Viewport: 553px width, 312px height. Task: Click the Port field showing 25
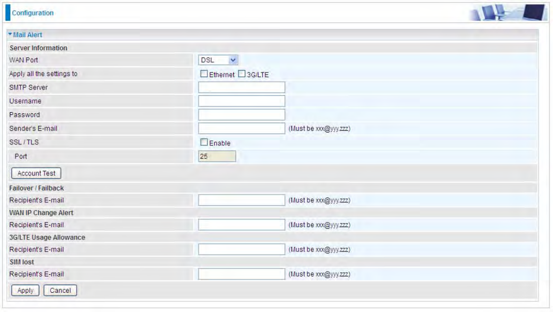(217, 156)
